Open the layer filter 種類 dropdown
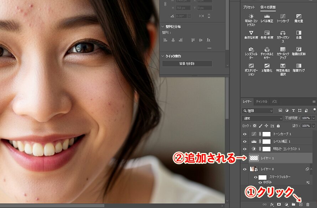Screen dimensions: 317x208 pos(258,110)
